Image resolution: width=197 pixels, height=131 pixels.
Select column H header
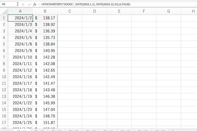click(x=189, y=11)
